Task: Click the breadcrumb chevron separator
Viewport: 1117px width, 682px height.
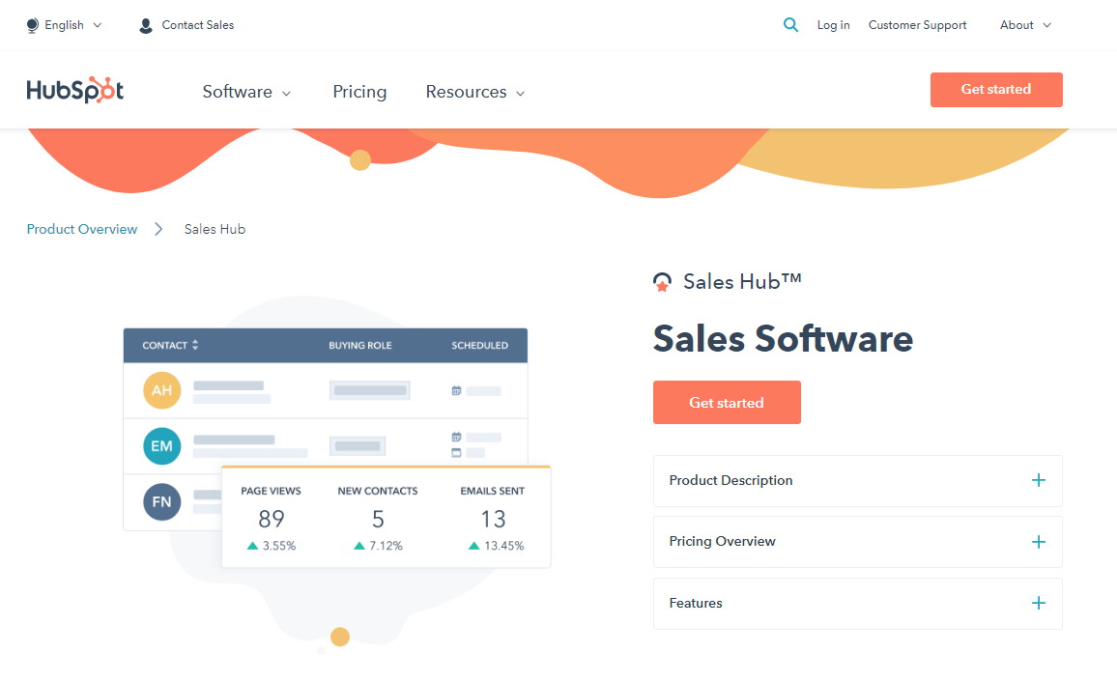Action: [x=158, y=229]
